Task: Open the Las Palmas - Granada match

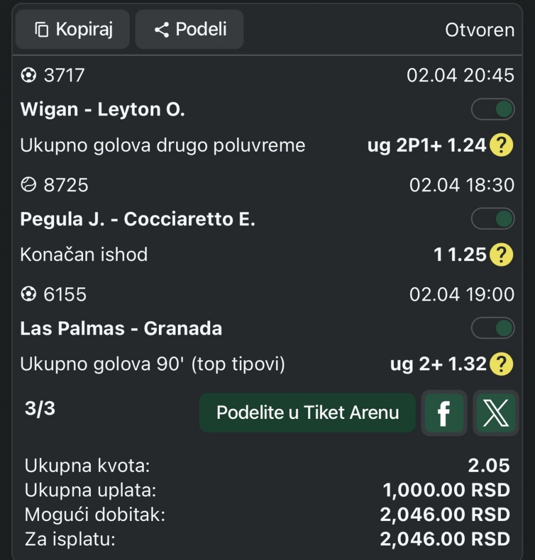Action: (121, 329)
